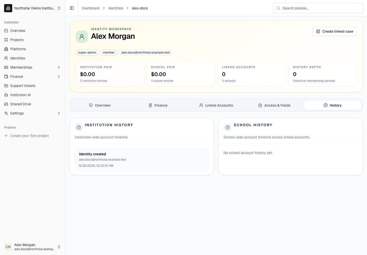The height and width of the screenshot is (255, 367).
Task: Click the Northstar institution logo icon
Action: (x=8, y=8)
